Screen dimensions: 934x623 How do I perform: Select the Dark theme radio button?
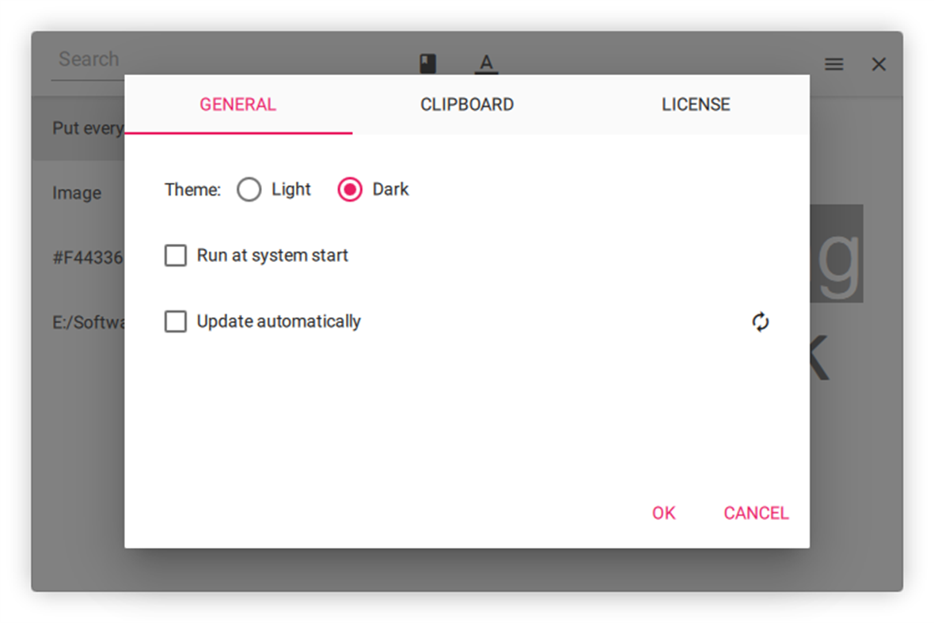click(x=350, y=189)
